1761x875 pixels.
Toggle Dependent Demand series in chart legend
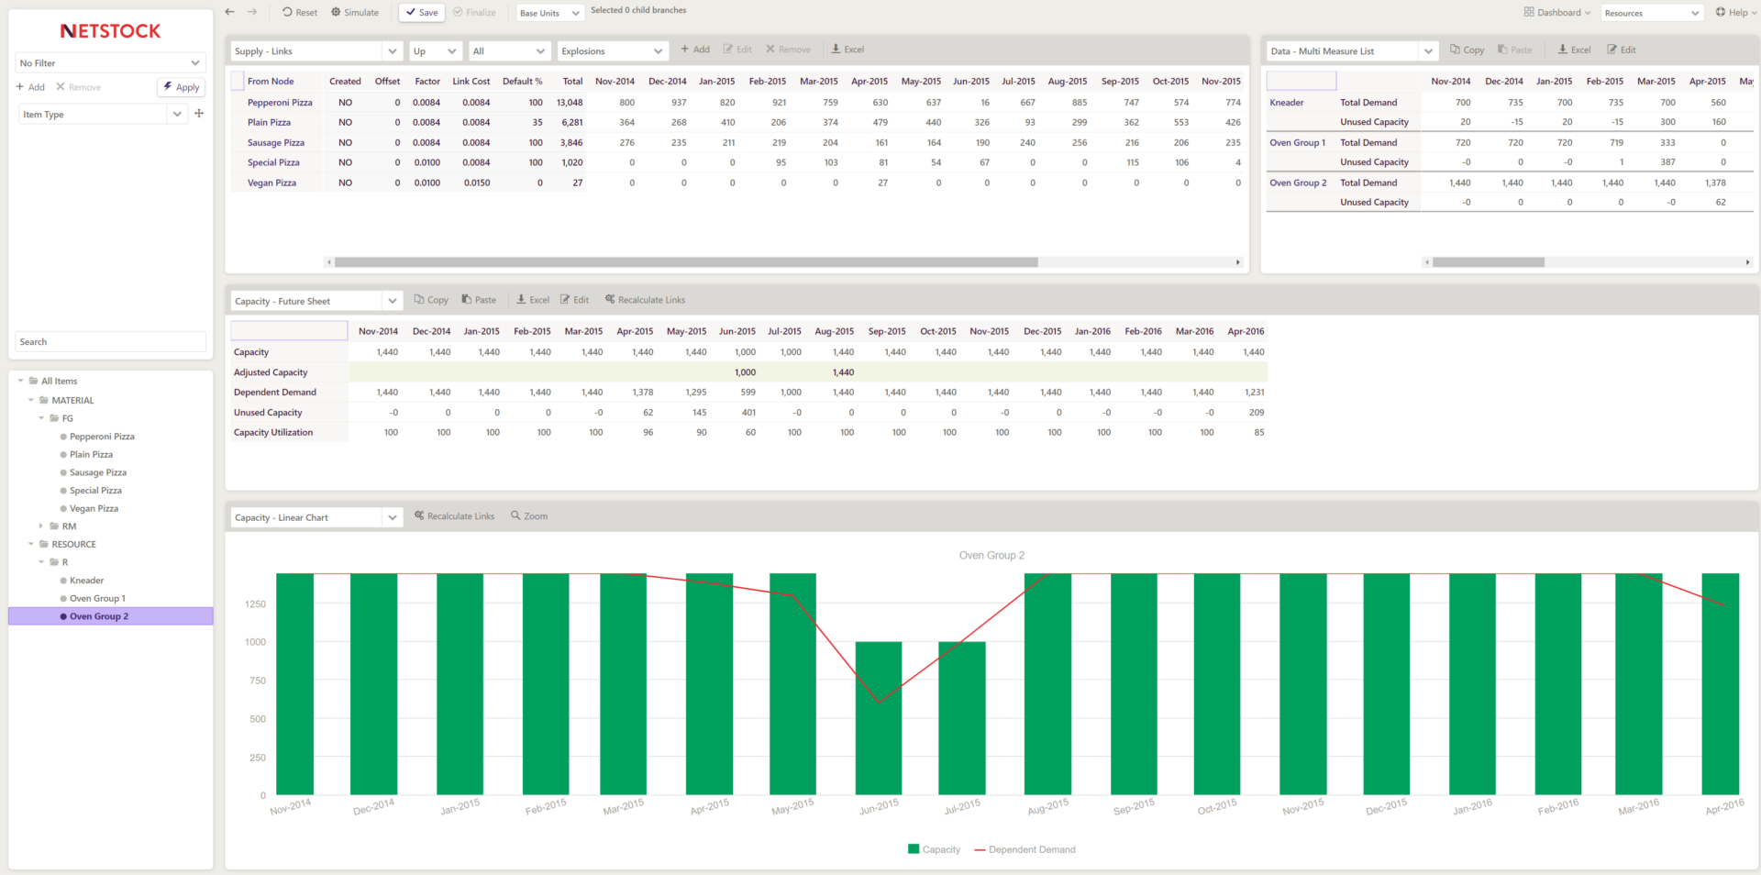980,849
